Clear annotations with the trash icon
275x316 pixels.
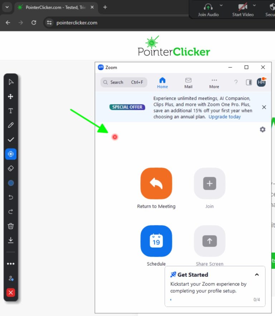click(x=11, y=226)
